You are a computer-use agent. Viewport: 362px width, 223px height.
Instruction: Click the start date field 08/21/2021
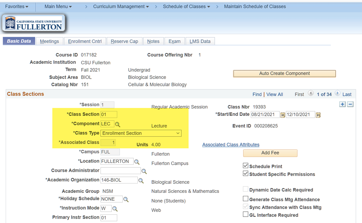(265, 115)
